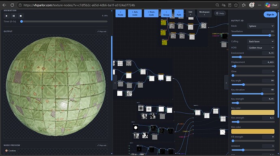
Task: Open the Rim color swatch
Action: click(253, 131)
